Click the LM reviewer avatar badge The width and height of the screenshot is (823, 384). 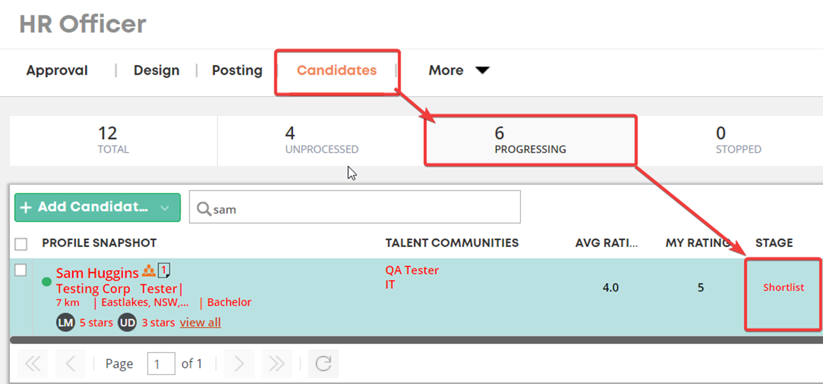(x=65, y=323)
